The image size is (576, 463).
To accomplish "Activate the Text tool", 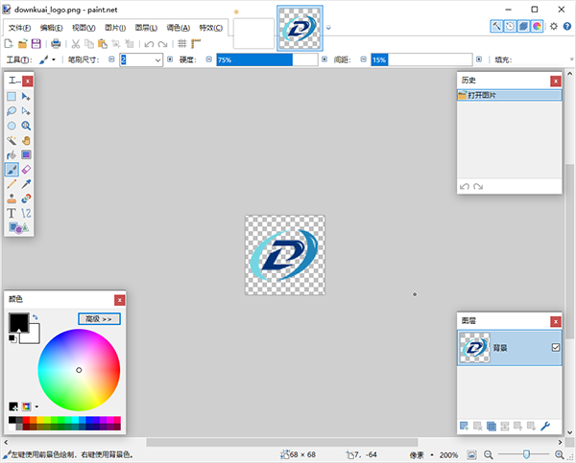I will pyautogui.click(x=12, y=213).
